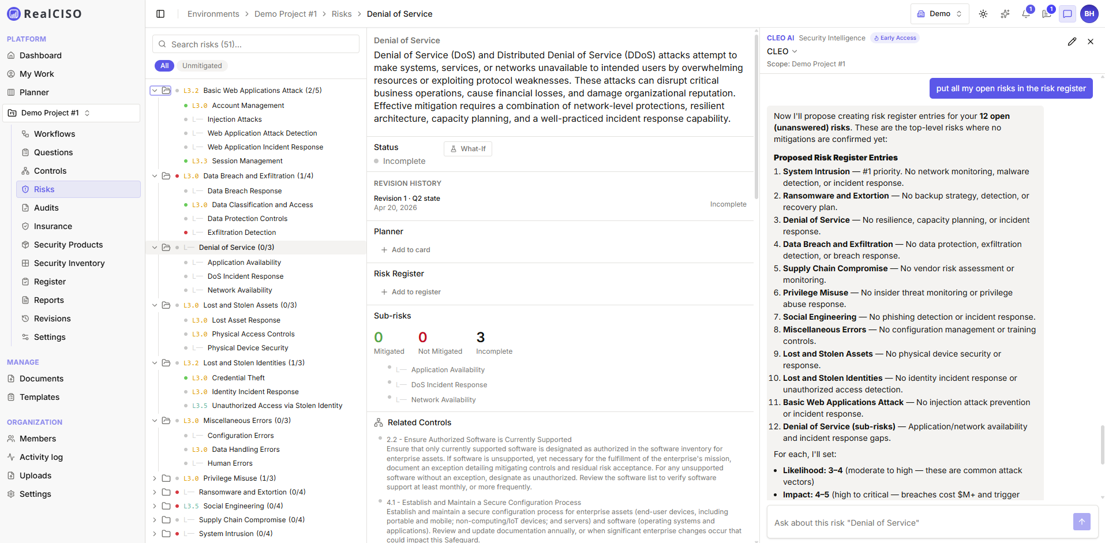
Task: Open Security Inventory
Action: [69, 263]
